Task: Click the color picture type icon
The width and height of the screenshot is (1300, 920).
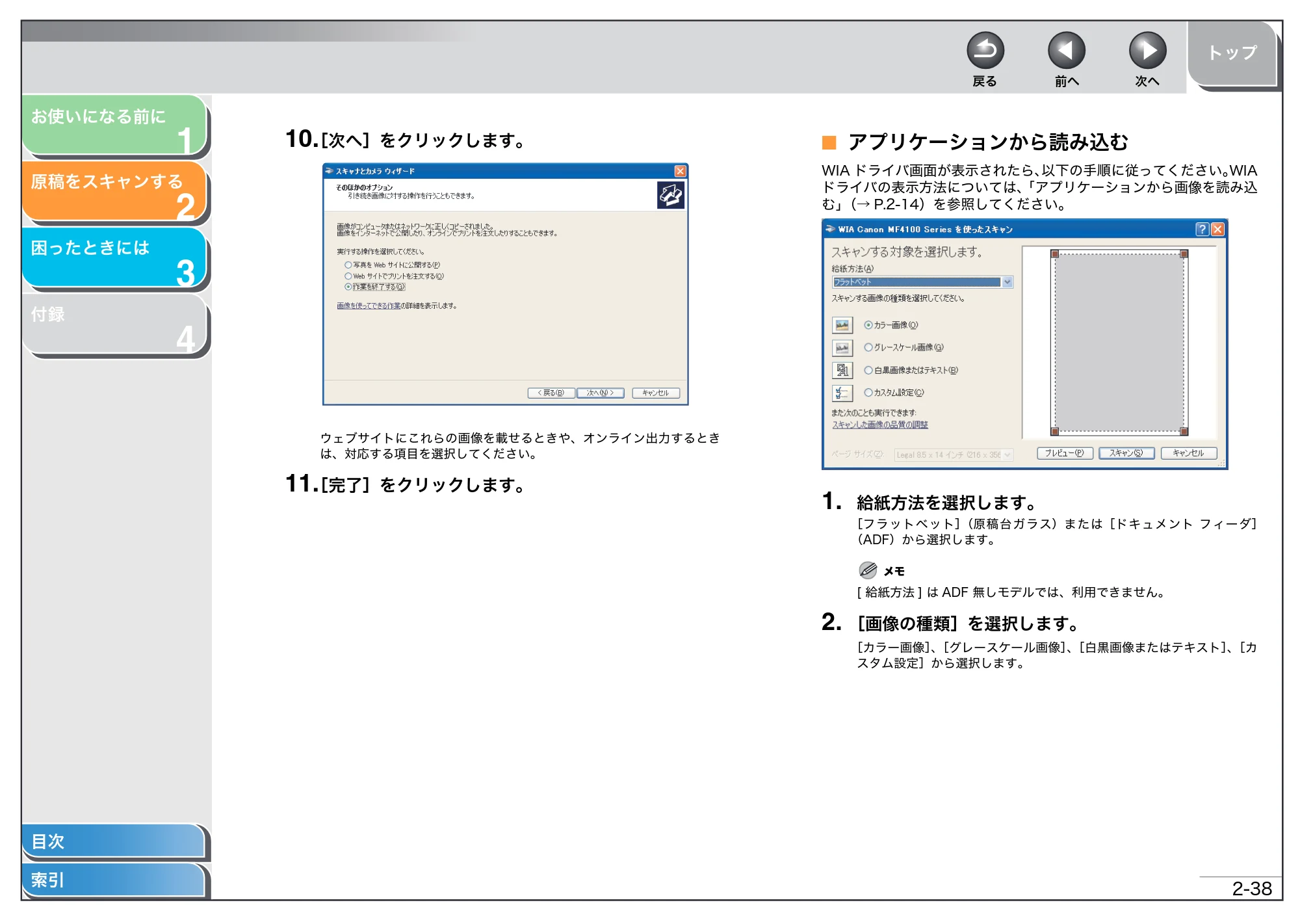Action: coord(842,325)
